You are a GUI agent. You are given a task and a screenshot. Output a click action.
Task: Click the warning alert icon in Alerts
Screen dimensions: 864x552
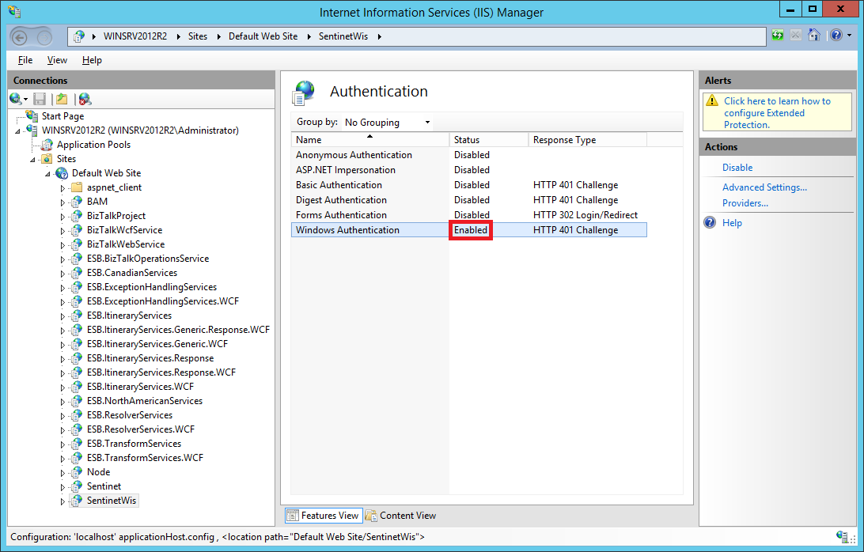[712, 100]
